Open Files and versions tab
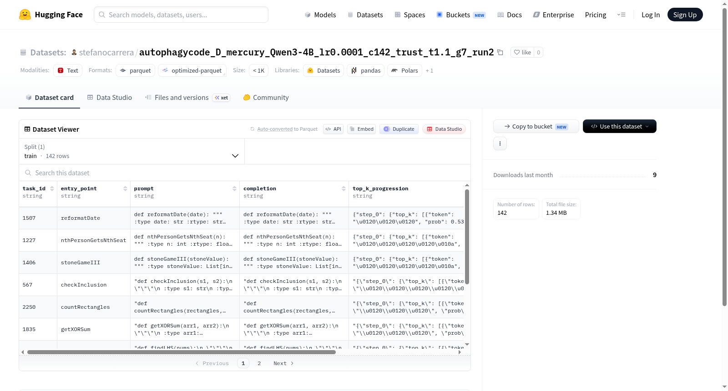The image size is (728, 391). point(187,97)
